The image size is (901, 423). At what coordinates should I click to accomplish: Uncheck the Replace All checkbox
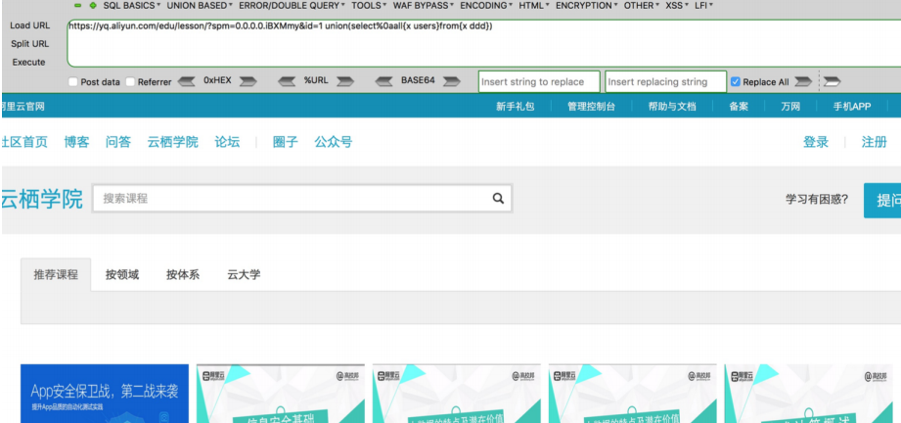(735, 81)
